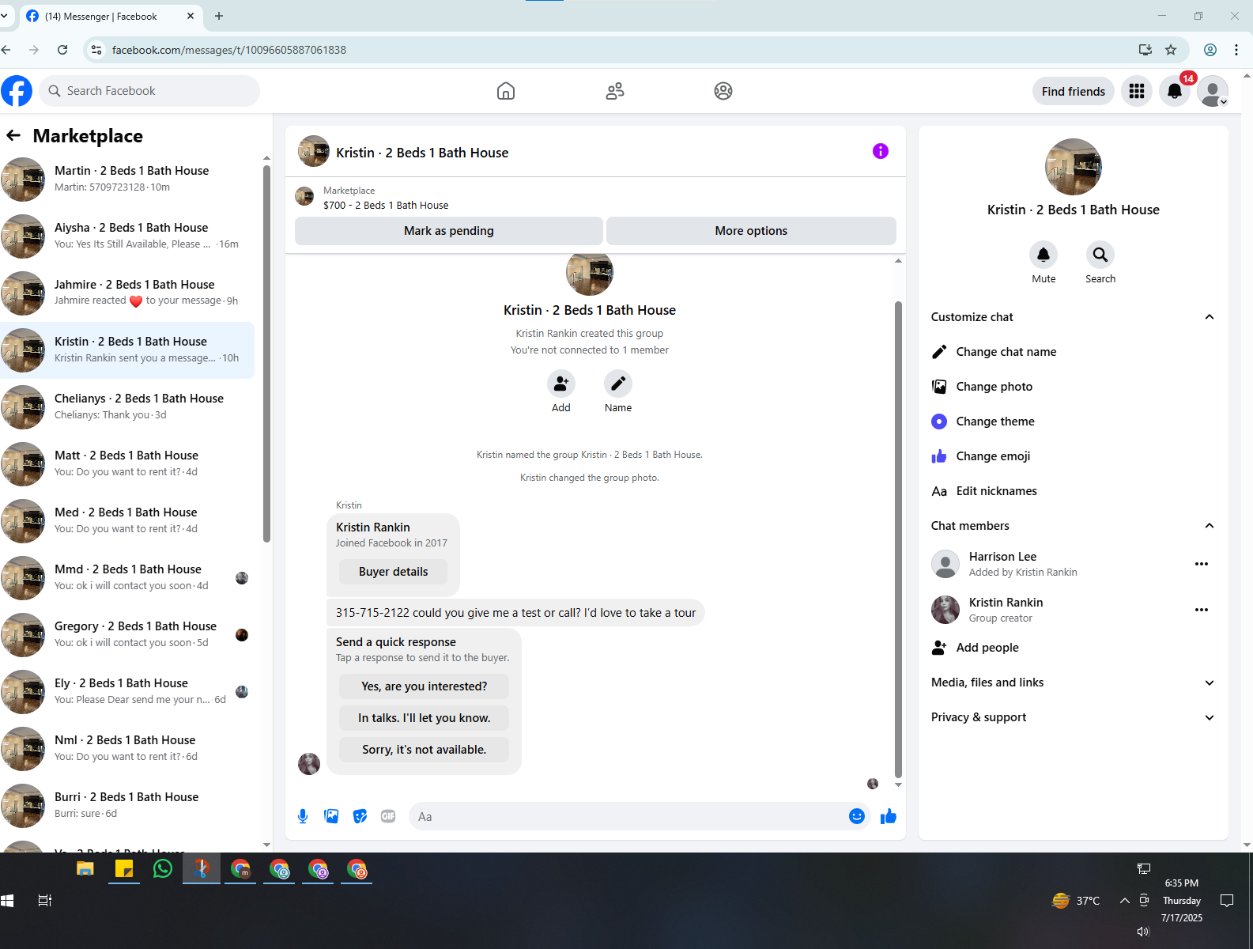Open Aiysha's conversation in the list
This screenshot has height=949, width=1253.
click(x=127, y=236)
